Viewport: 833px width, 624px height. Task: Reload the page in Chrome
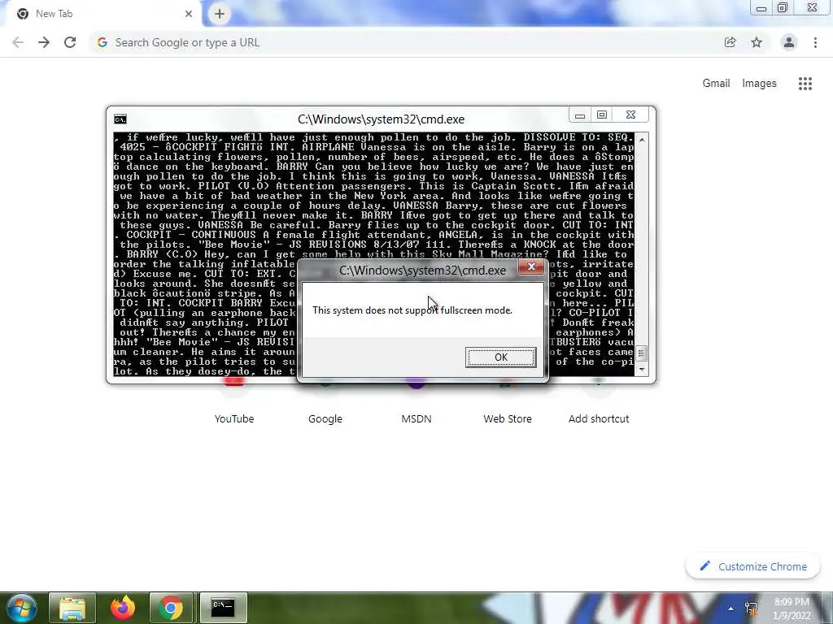click(70, 42)
